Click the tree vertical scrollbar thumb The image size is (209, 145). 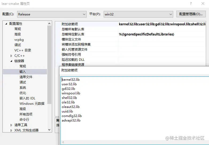pos(49,65)
